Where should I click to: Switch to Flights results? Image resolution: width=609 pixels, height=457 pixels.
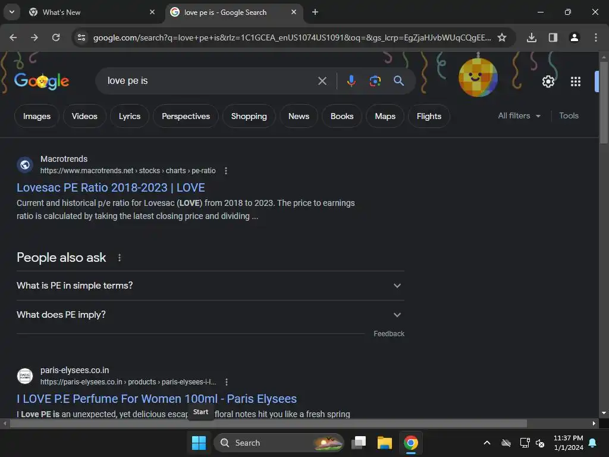(x=429, y=116)
